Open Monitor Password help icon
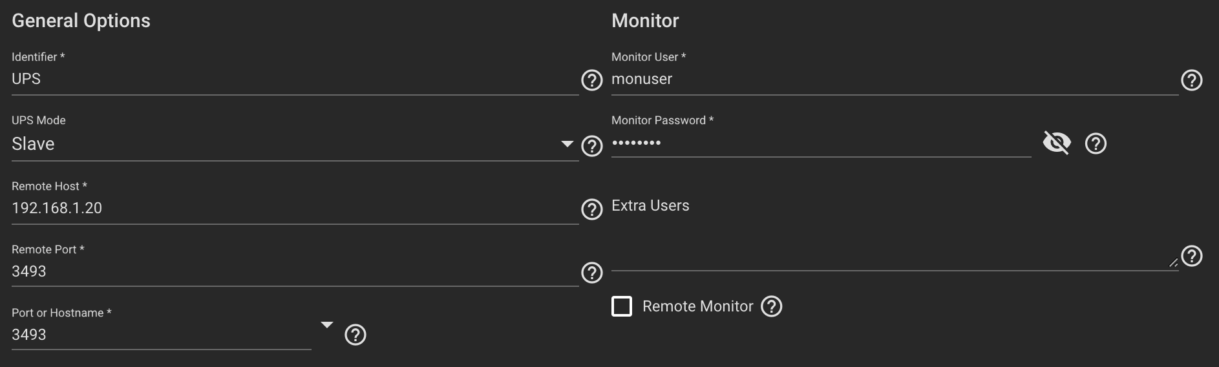 tap(1096, 143)
